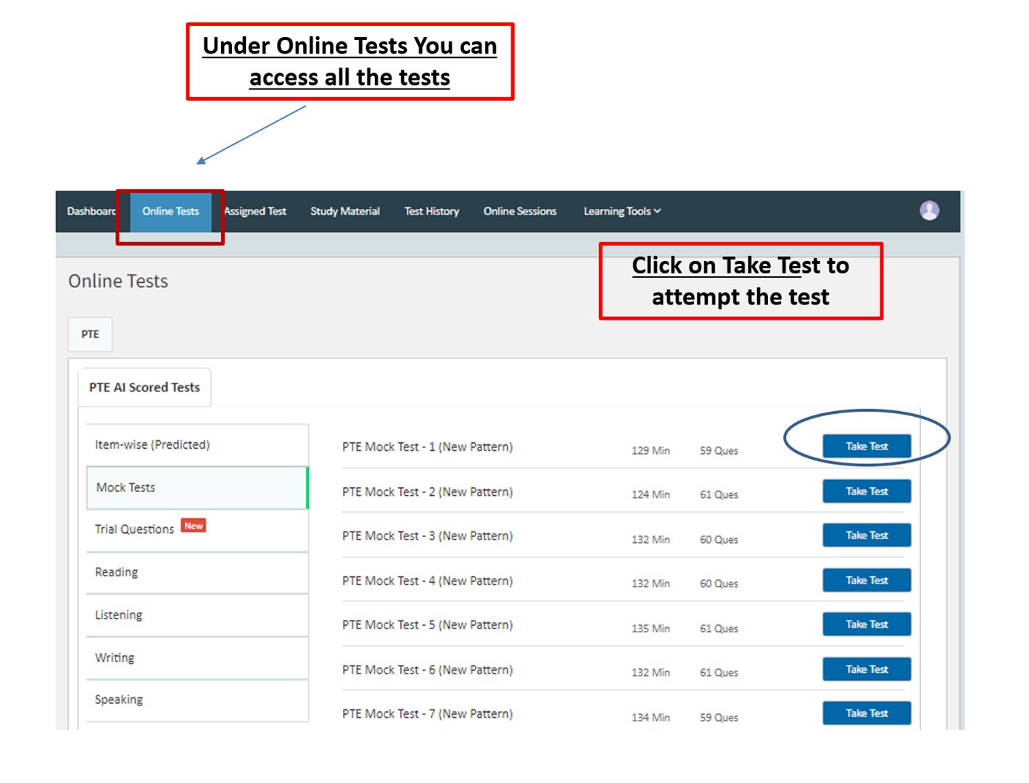Open Item-wise (Predicted) category
The image size is (1029, 783).
(197, 444)
